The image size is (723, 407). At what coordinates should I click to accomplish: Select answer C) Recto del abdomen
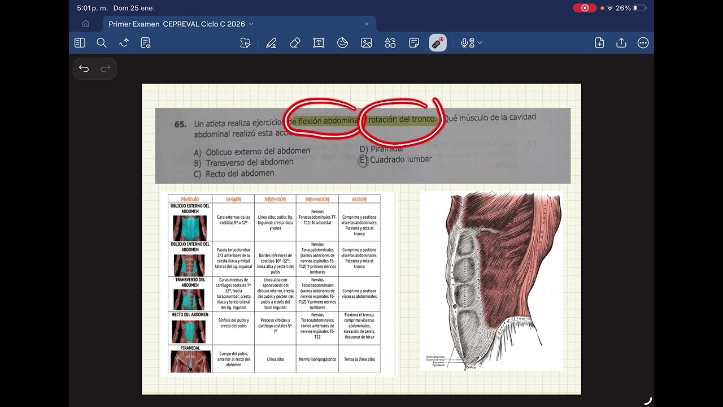click(x=234, y=174)
